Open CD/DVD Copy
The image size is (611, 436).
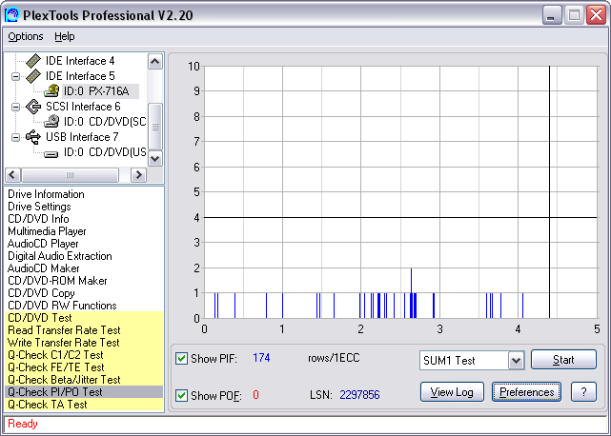click(x=41, y=293)
